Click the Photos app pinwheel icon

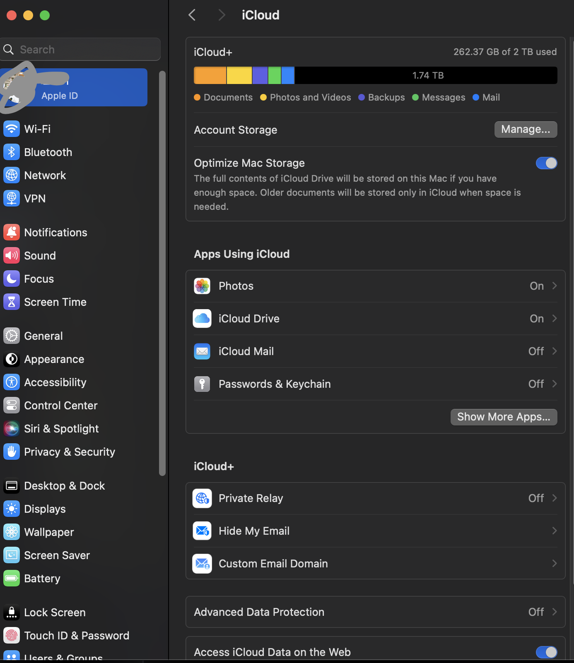(202, 286)
